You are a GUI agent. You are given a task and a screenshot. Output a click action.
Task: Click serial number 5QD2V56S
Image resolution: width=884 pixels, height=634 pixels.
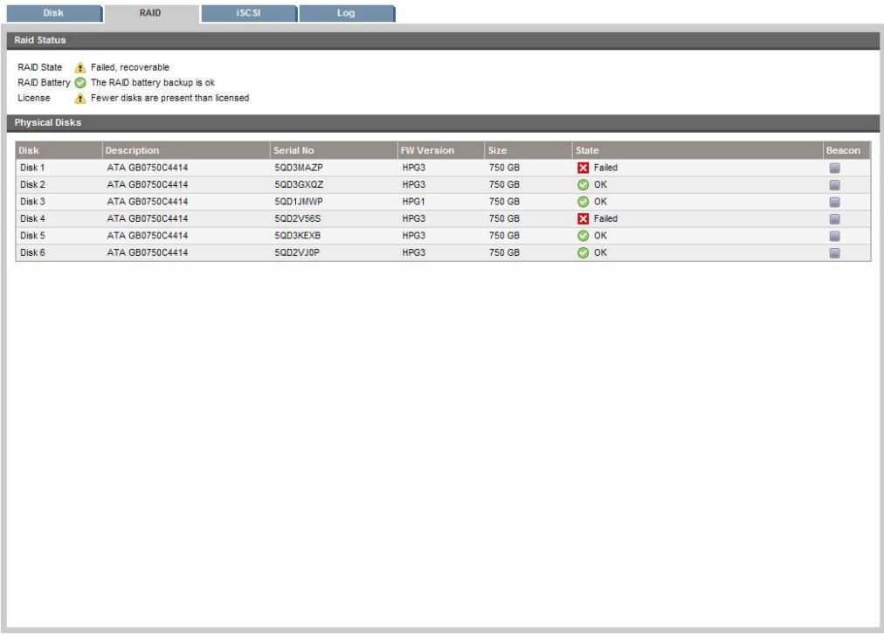pyautogui.click(x=298, y=218)
